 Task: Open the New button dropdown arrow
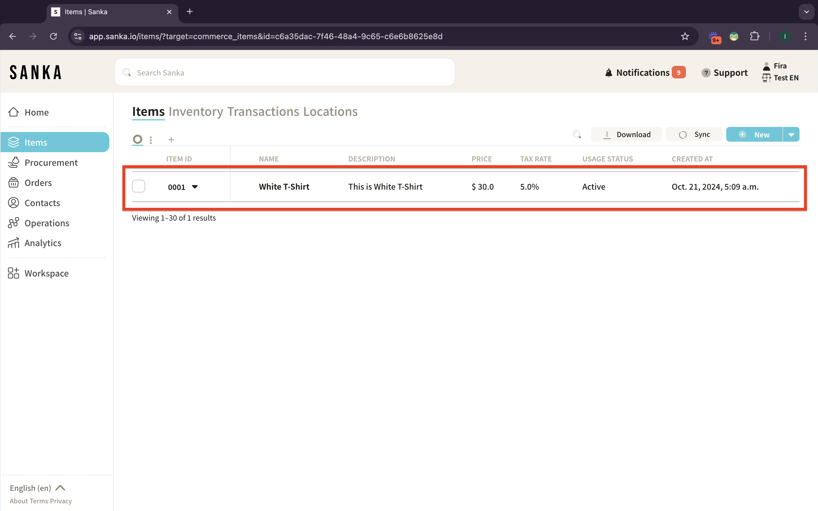[x=791, y=135]
